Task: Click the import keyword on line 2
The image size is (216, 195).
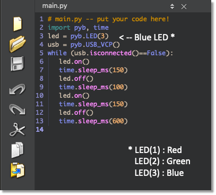Action: point(59,28)
